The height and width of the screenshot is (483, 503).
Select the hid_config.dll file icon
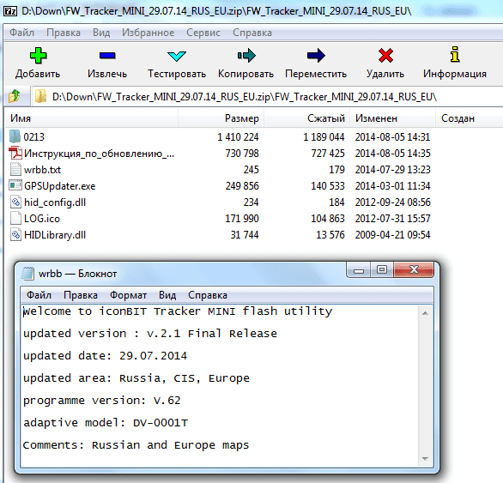click(x=15, y=202)
